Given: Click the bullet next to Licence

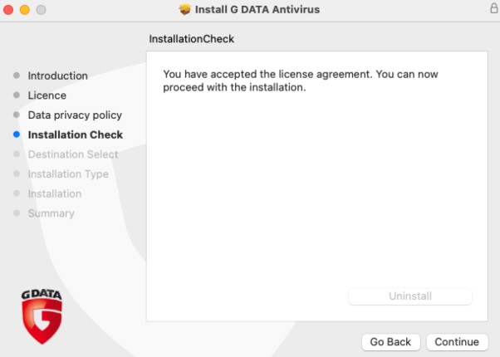Looking at the screenshot, I should click(x=17, y=95).
